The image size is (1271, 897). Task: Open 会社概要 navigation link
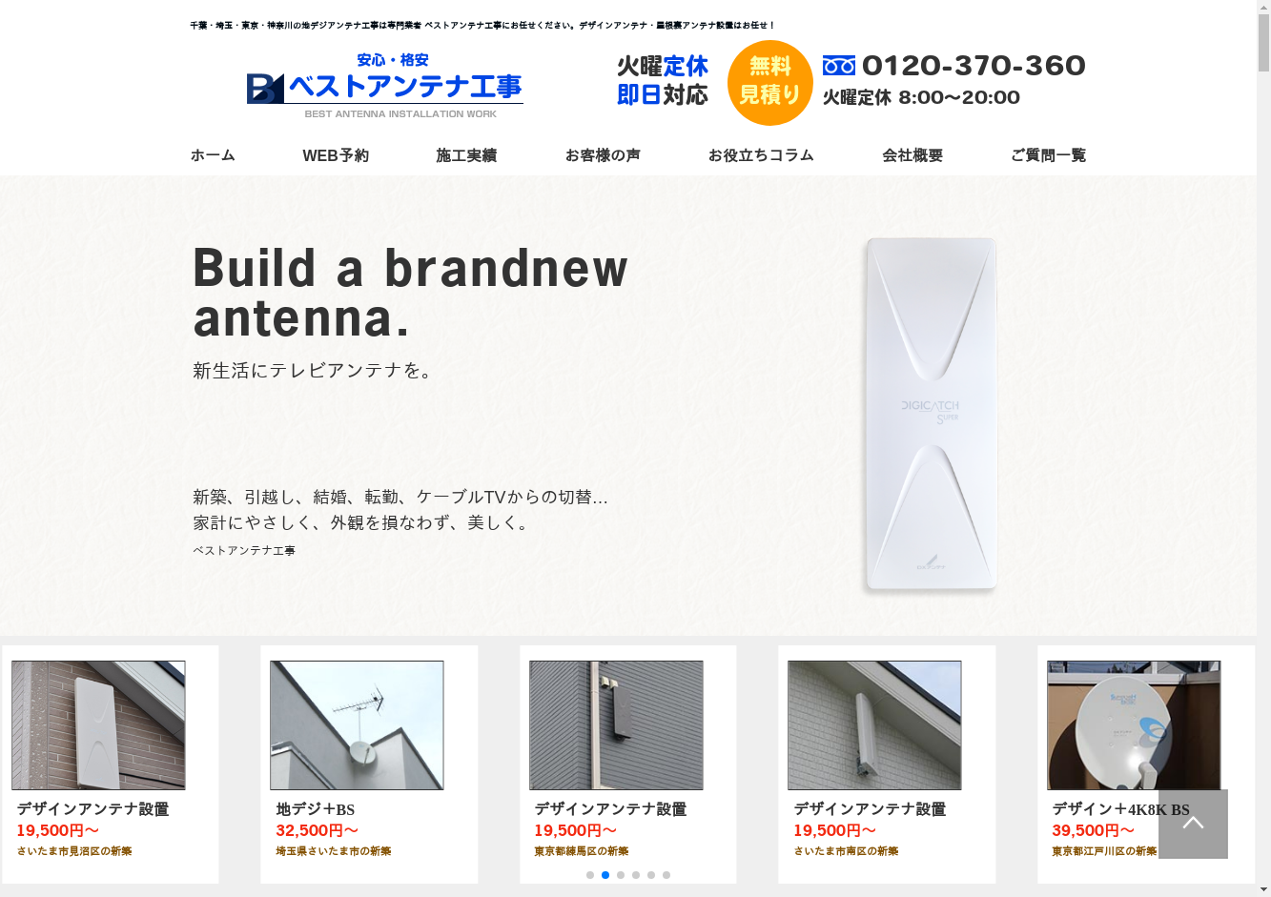[x=912, y=155]
